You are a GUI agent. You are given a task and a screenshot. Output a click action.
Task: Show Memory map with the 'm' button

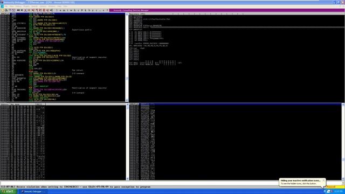pyautogui.click(x=64, y=10)
